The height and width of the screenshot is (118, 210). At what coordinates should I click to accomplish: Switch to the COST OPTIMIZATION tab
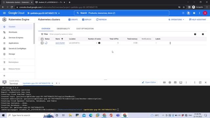coord(85,29)
